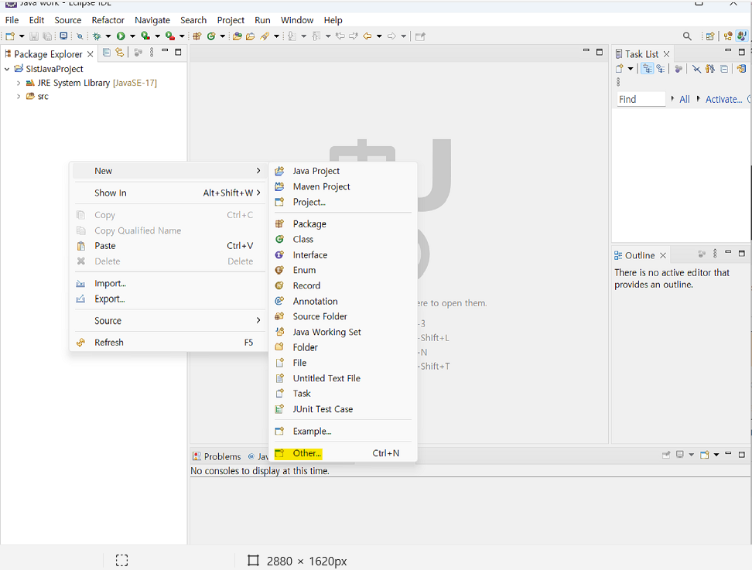Choose Java Project in the New submenu
Viewport: 752px width, 570px height.
click(x=343, y=171)
